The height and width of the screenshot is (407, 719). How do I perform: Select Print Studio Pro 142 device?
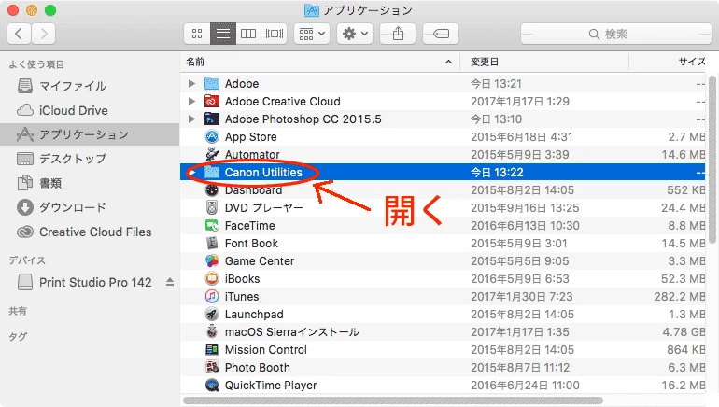pyautogui.click(x=90, y=282)
